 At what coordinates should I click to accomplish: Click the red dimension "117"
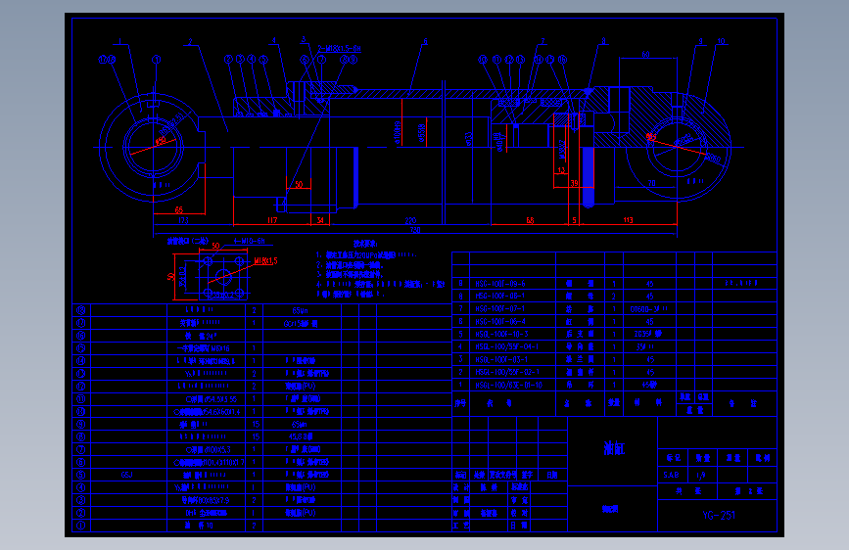pos(272,220)
